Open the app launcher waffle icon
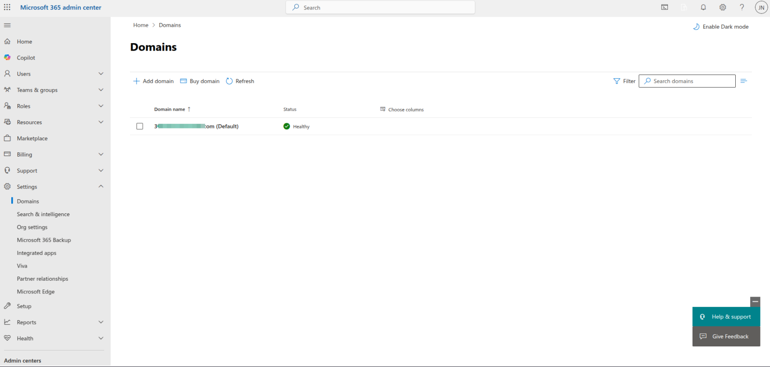Viewport: 770px width, 367px height. coord(7,7)
